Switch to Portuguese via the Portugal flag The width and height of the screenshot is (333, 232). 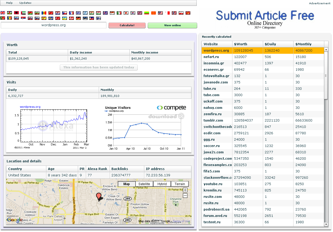[x=3, y=18]
